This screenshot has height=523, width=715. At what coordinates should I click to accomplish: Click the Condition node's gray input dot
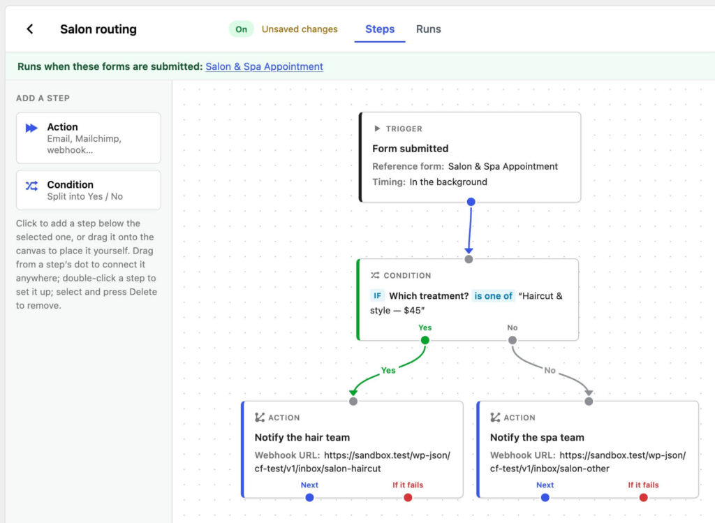[469, 259]
